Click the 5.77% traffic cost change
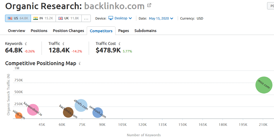This screenshot has width=274, height=138. tap(127, 51)
